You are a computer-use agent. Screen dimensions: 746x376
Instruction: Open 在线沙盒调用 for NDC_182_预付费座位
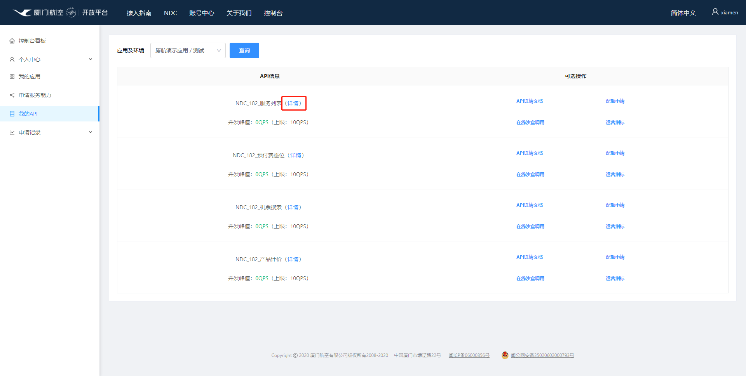point(530,175)
